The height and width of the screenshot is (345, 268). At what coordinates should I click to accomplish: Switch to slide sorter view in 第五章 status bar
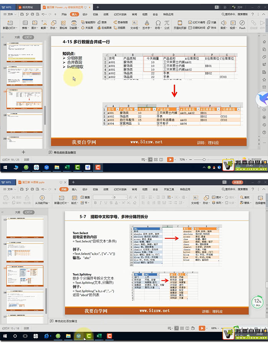[182, 328]
